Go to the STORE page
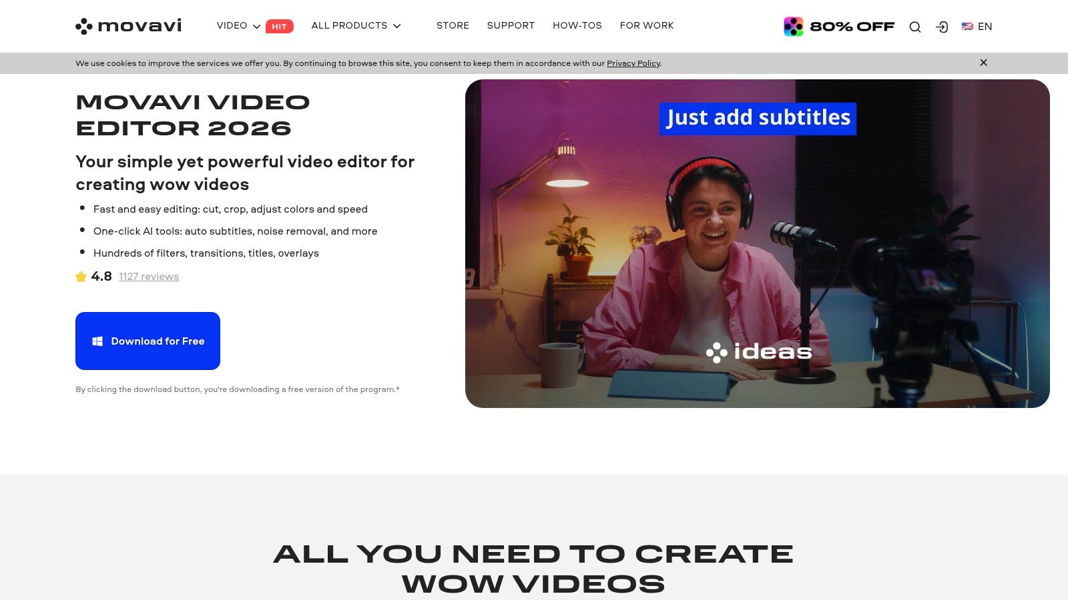1068x600 pixels. pos(453,25)
